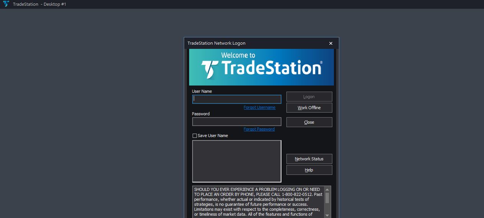Click the TradeStation logo in title bar
Image resolution: width=484 pixels, height=218 pixels.
pyautogui.click(x=6, y=4)
